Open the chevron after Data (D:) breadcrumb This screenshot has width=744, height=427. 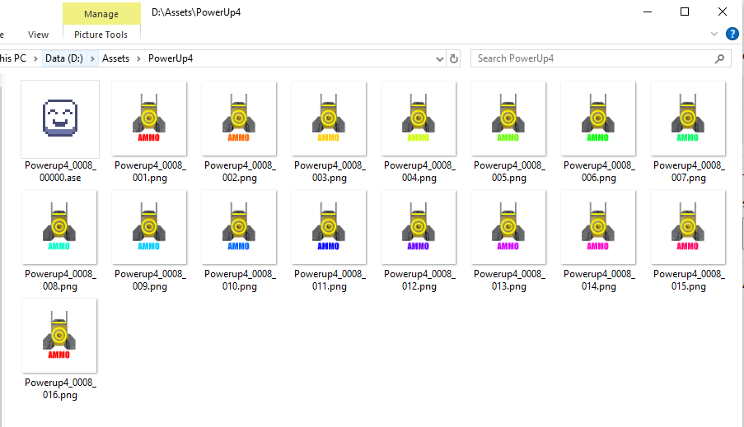point(92,58)
